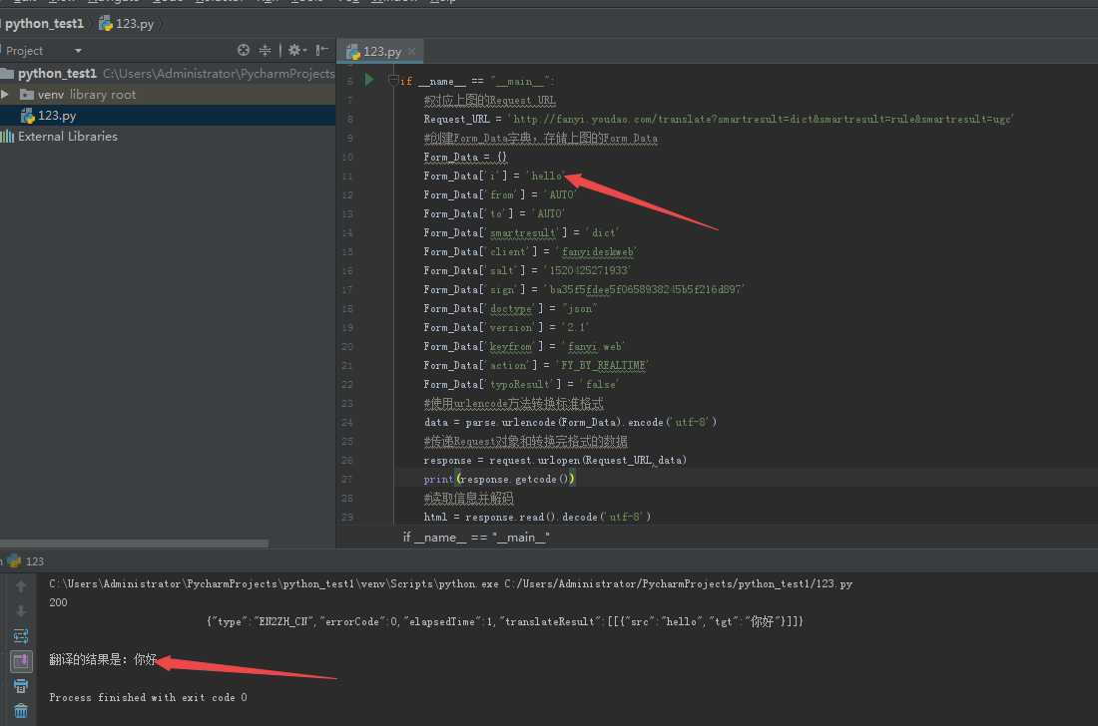The image size is (1098, 726).
Task: Click the down stack trace arrow
Action: point(21,611)
